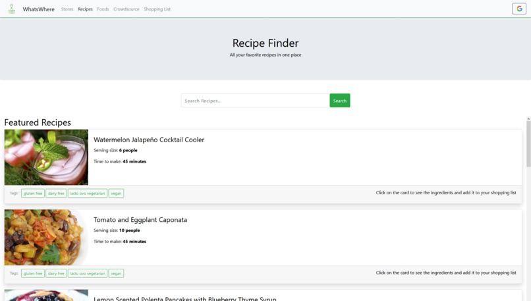The height and width of the screenshot is (301, 531).
Task: Click lacto ovo vegetarian tag on Watermelon card
Action: pos(88,194)
